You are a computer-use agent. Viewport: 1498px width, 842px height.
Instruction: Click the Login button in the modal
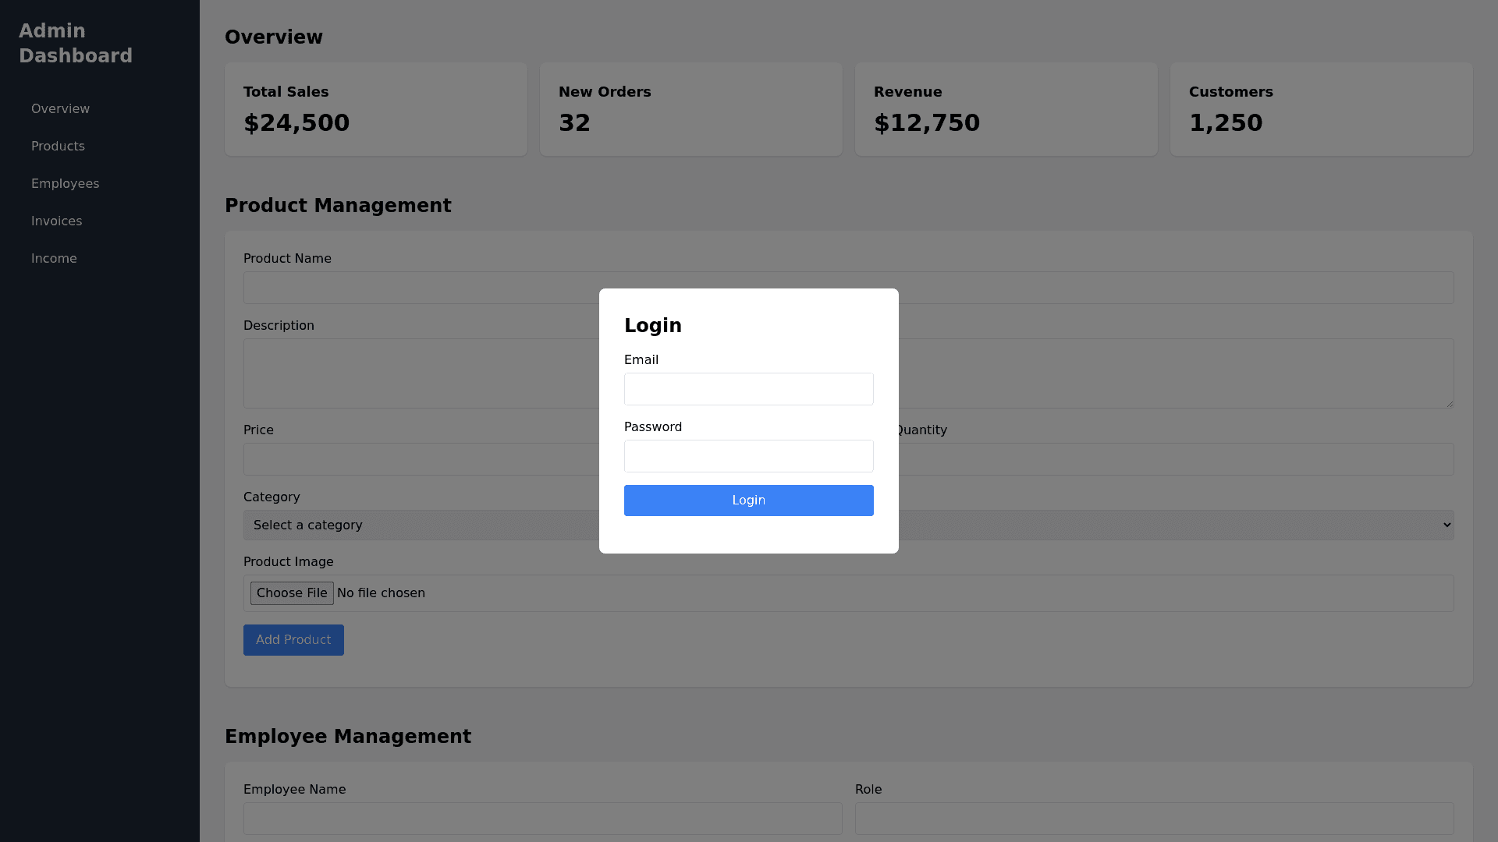(x=748, y=500)
